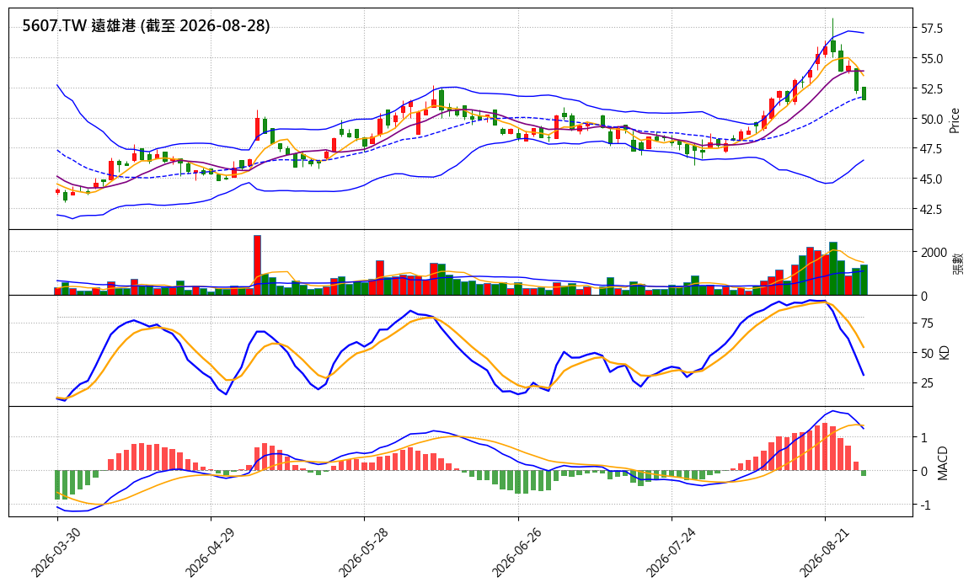Image resolution: width=974 pixels, height=588 pixels.
Task: Click the Price axis label
Action: coord(955,120)
